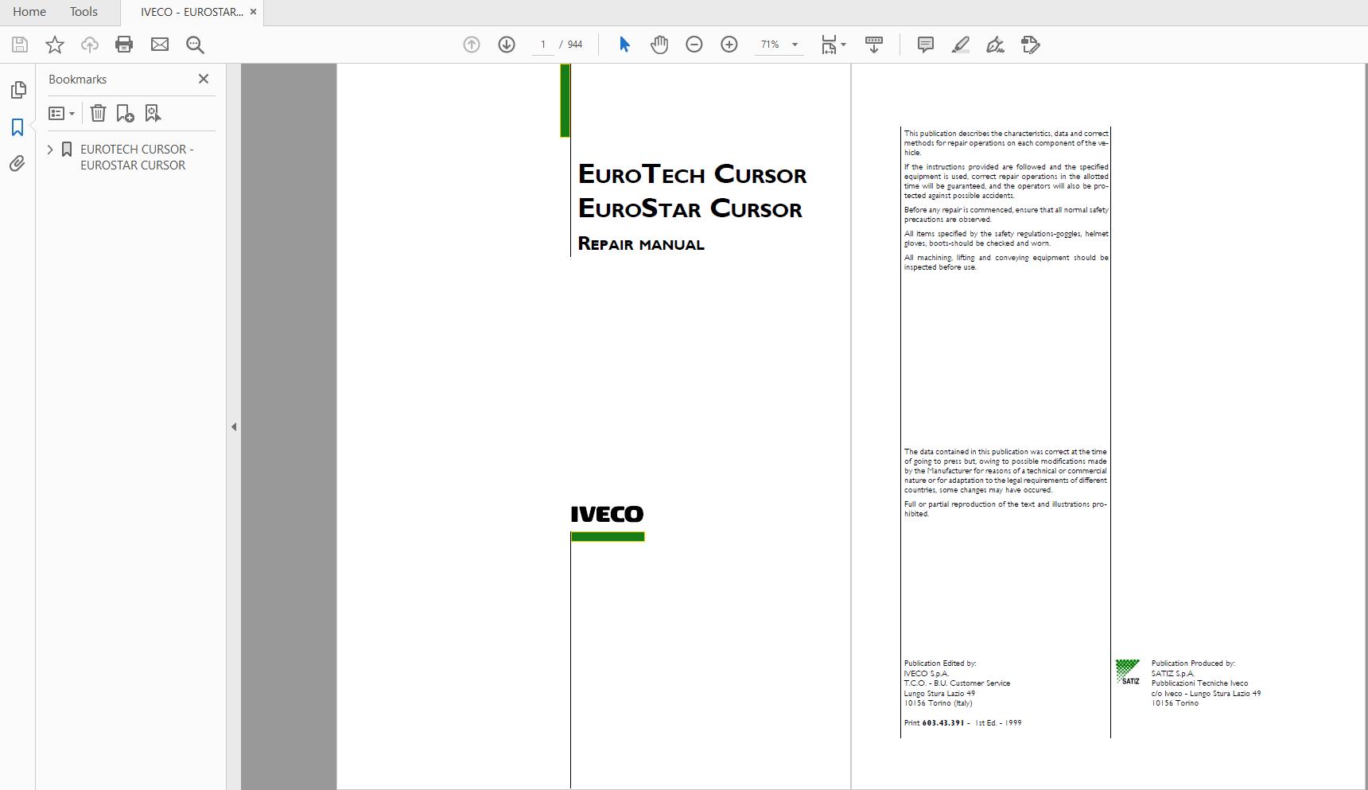Open the zoom level dropdown
Screen dimensions: 1368x790
click(x=793, y=45)
